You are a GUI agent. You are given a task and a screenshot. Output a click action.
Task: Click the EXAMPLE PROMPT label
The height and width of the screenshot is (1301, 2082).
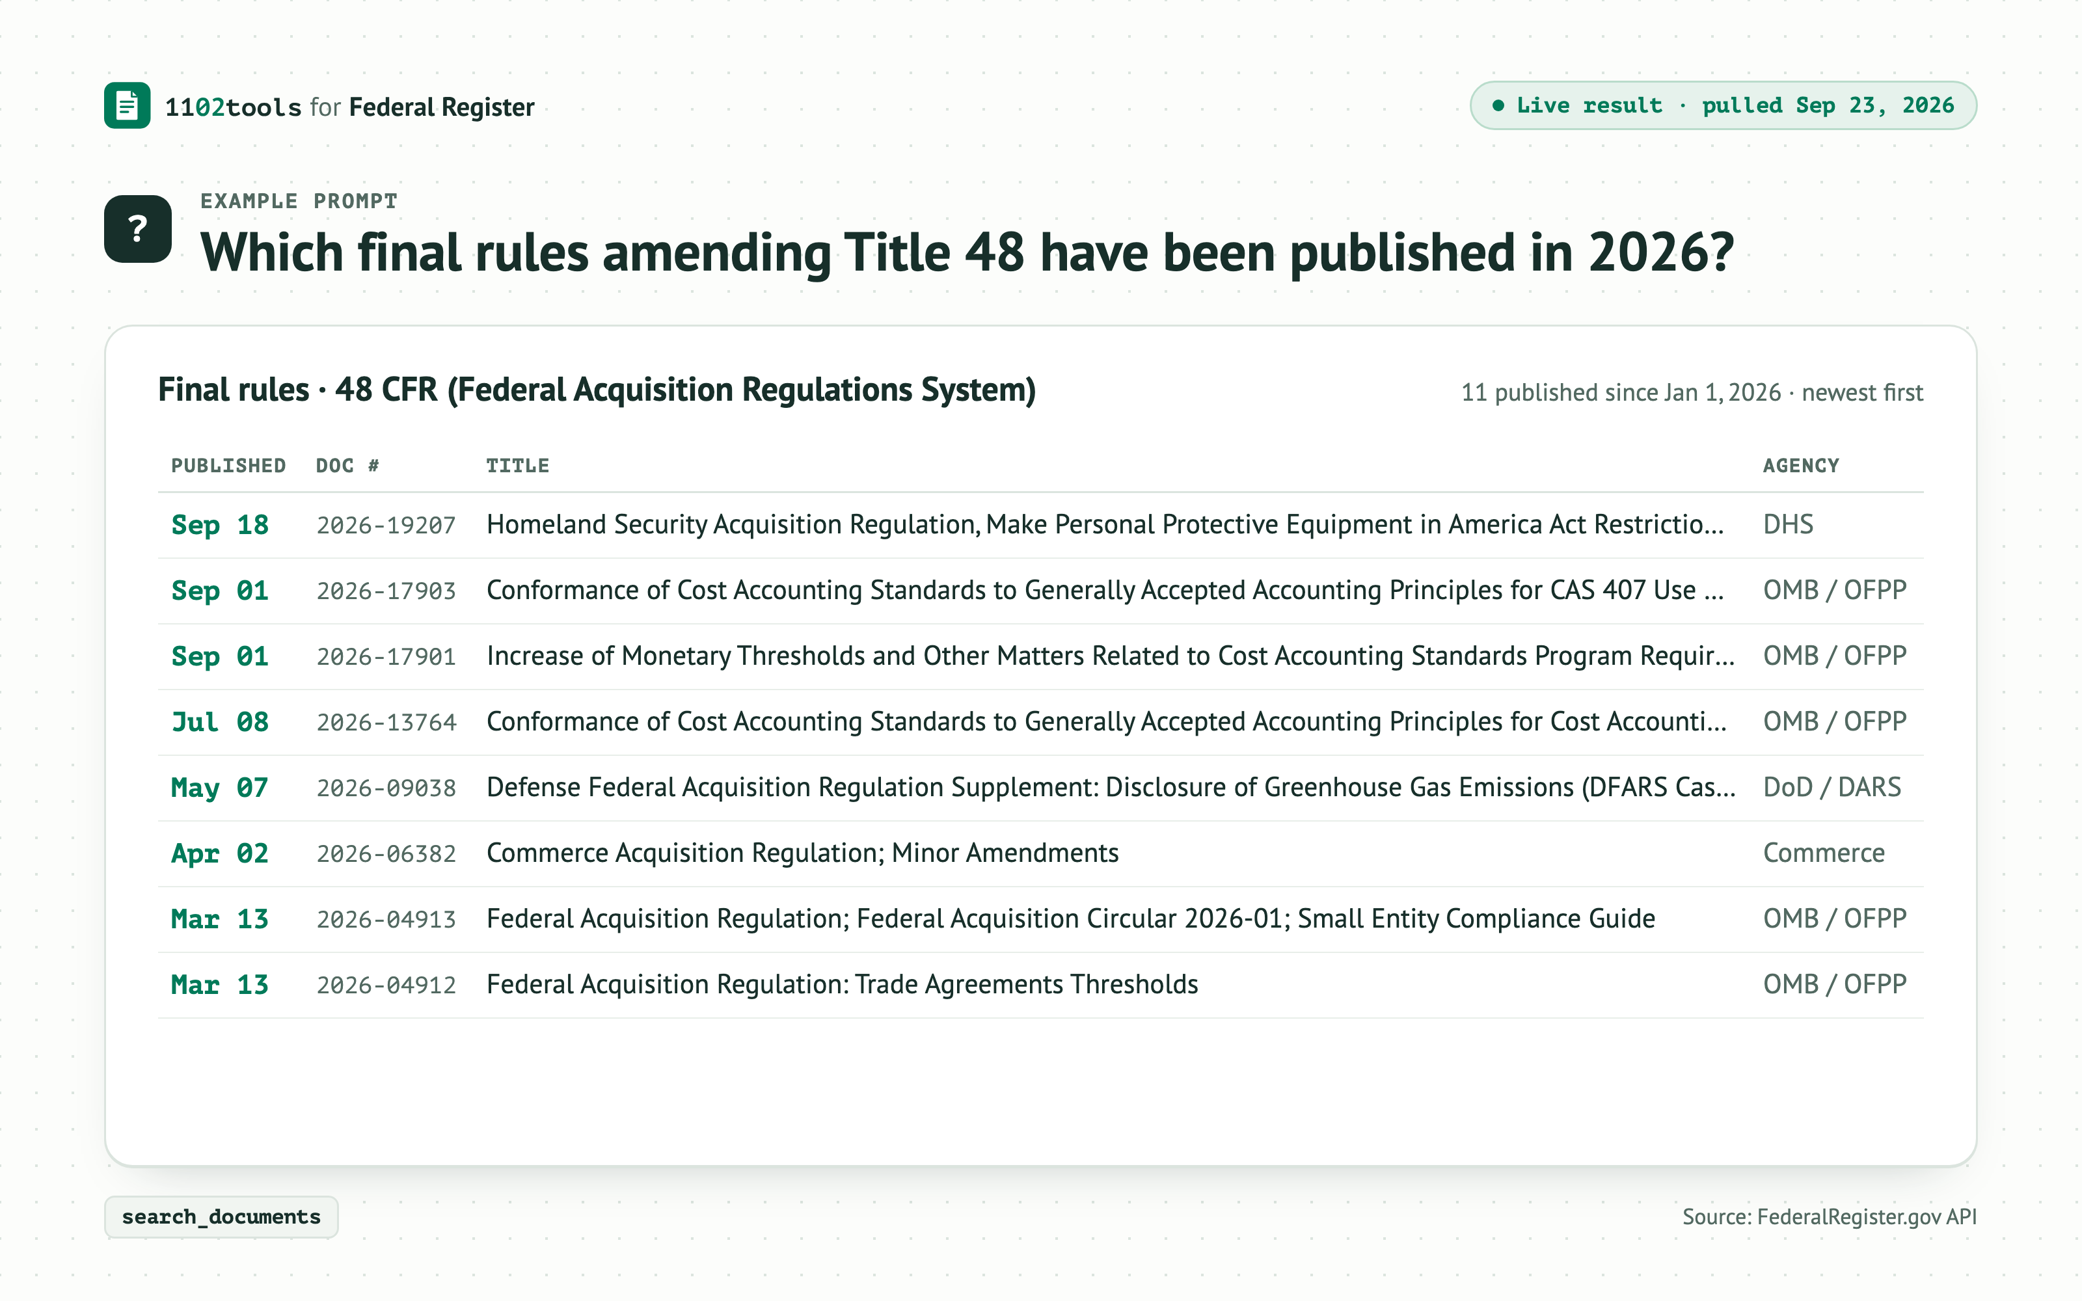coord(299,202)
